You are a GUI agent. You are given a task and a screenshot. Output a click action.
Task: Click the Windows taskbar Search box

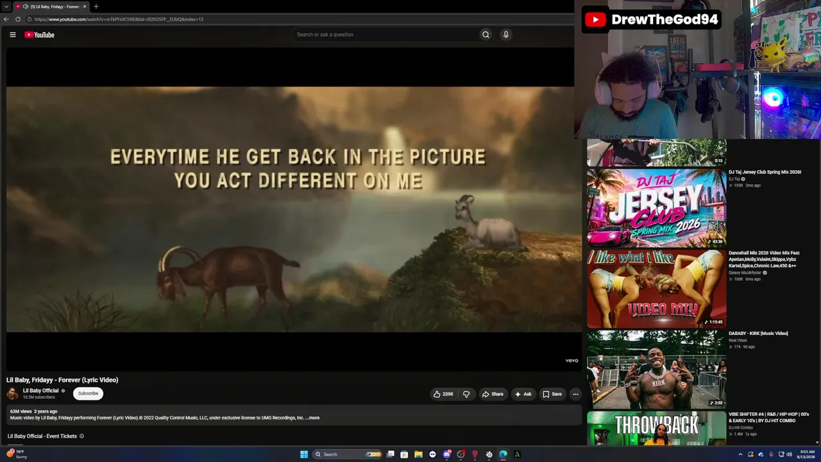pos(347,454)
